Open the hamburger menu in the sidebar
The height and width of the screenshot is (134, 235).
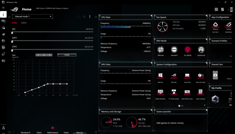click(x=3, y=8)
